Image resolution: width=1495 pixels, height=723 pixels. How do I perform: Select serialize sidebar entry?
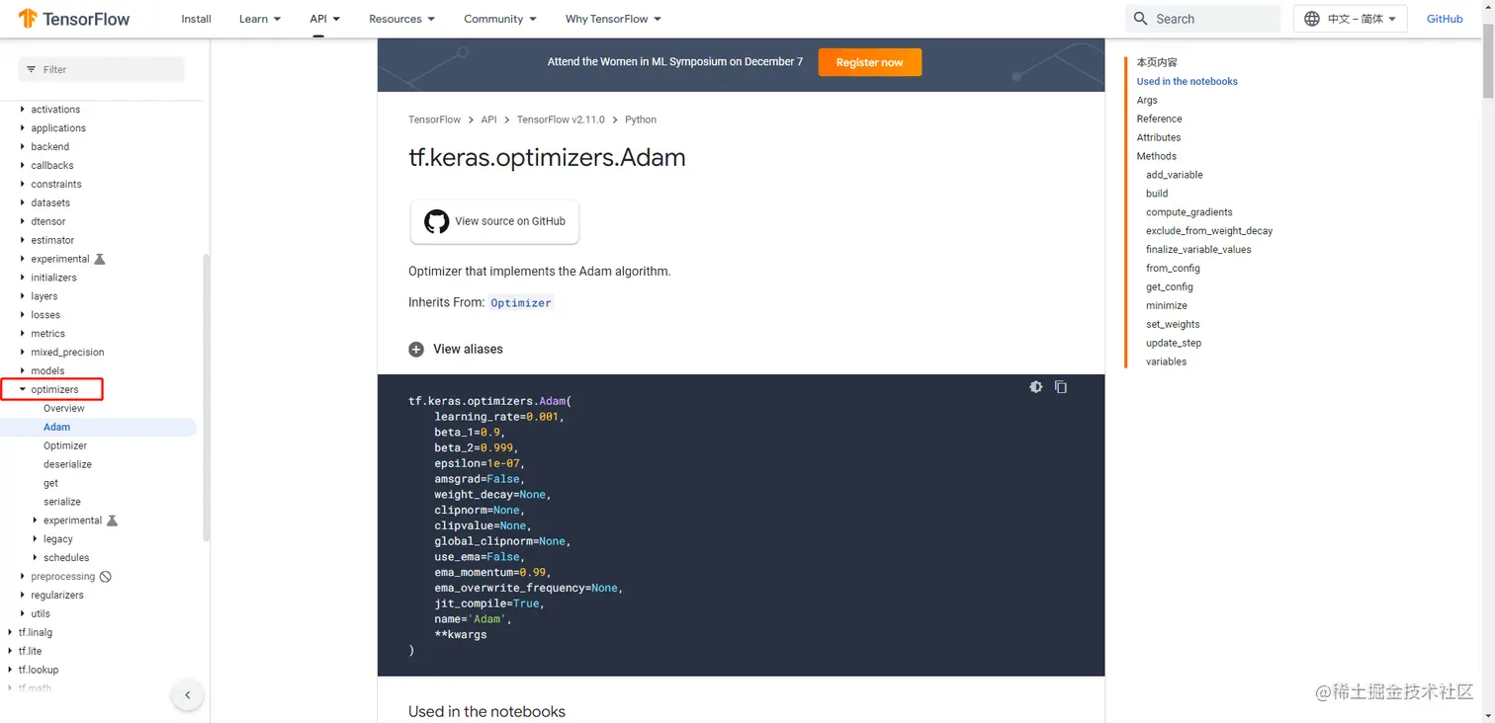tap(62, 502)
